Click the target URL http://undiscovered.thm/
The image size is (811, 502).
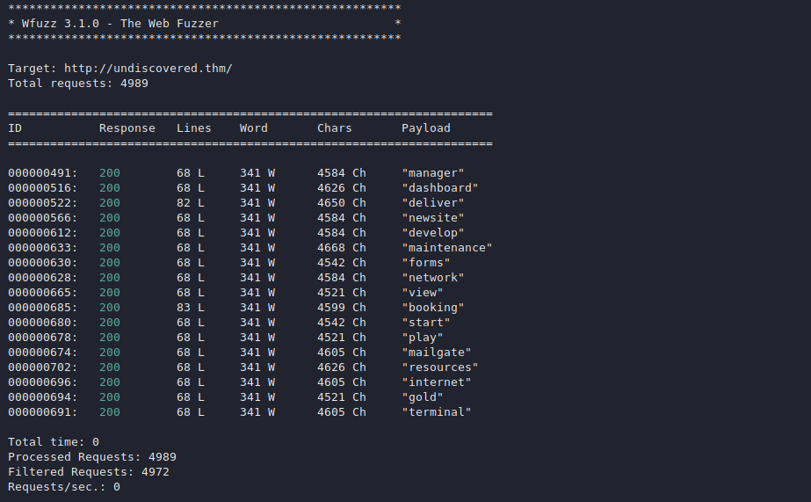click(148, 69)
